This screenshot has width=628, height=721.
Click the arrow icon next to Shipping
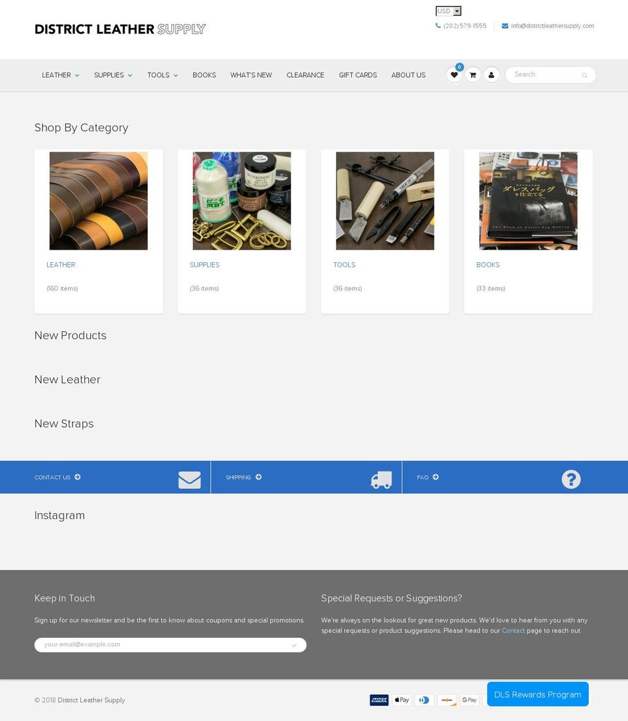pyautogui.click(x=258, y=477)
